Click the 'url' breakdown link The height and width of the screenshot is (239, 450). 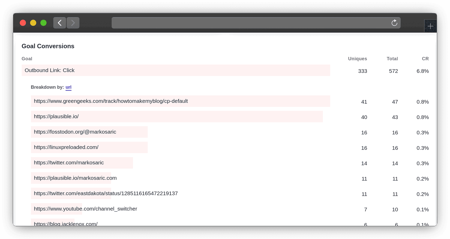pos(68,87)
